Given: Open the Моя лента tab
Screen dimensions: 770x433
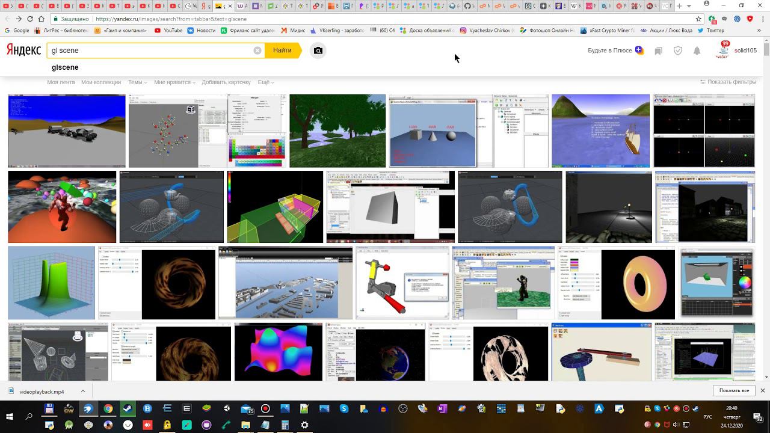Looking at the screenshot, I should coord(61,82).
